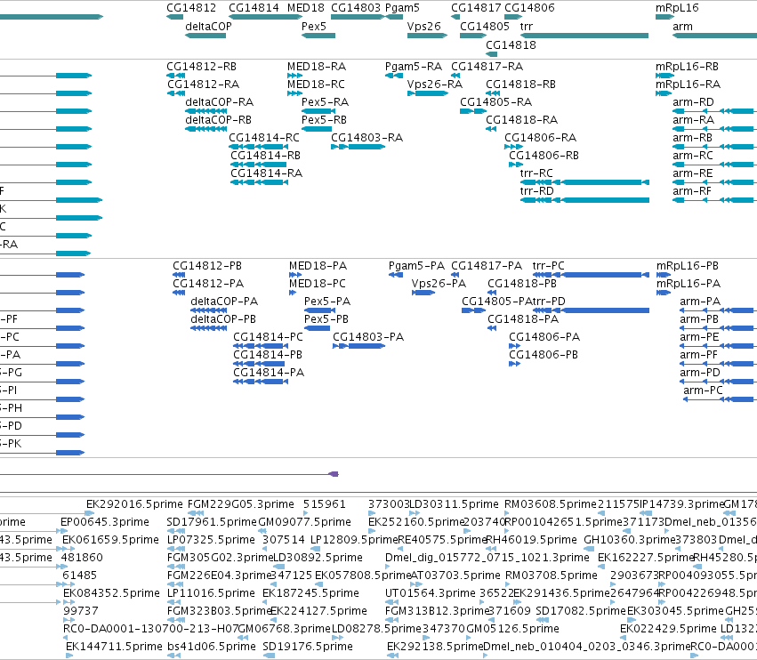
Task: Select protein label 'deltaCOP-PA'
Action: pos(224,302)
